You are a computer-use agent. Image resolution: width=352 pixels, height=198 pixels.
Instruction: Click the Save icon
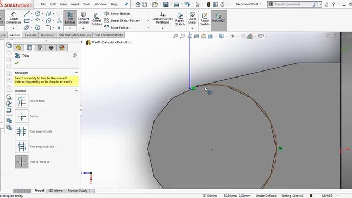[x=166, y=4]
